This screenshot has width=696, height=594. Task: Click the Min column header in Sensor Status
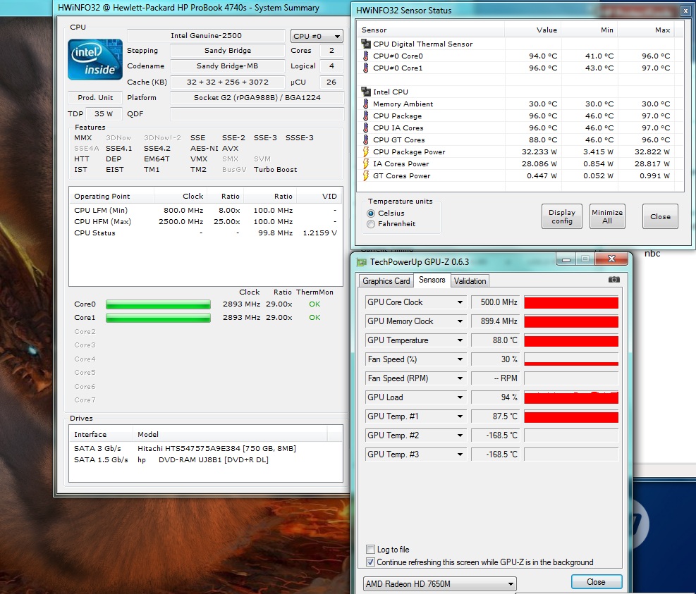tap(589, 30)
